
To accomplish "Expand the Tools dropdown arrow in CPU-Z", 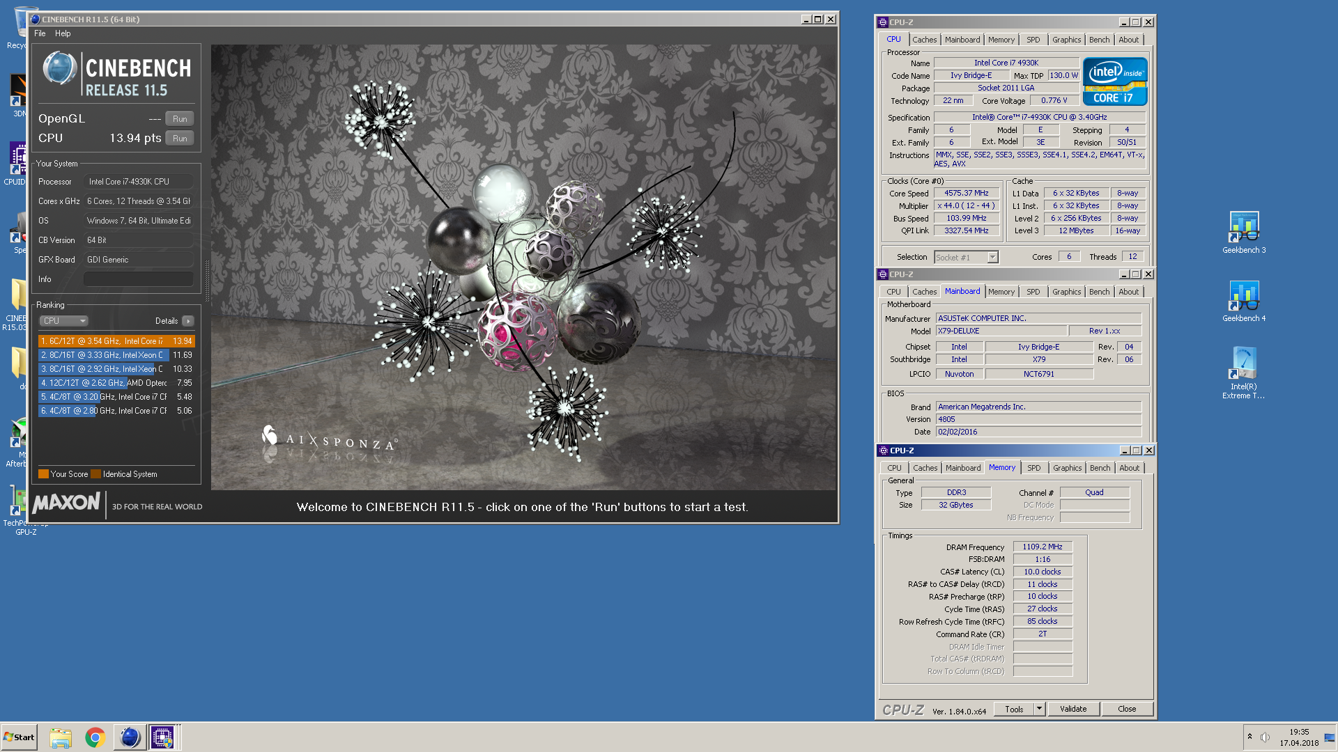I will pos(1039,709).
